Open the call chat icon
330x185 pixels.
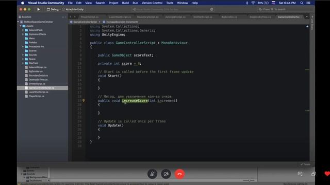[x=300, y=174]
